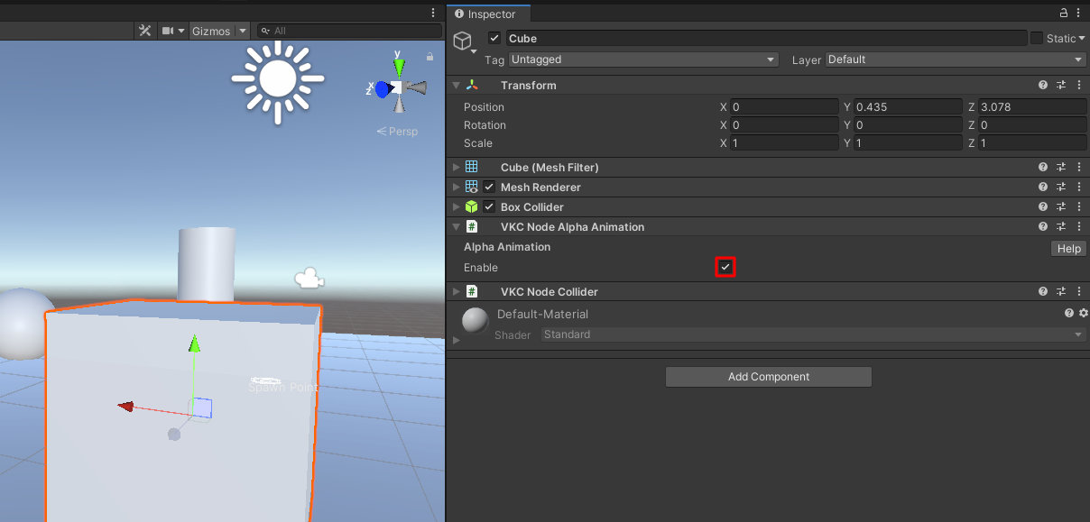Open the Tag dropdown showing Untagged
This screenshot has width=1090, height=522.
tap(642, 60)
